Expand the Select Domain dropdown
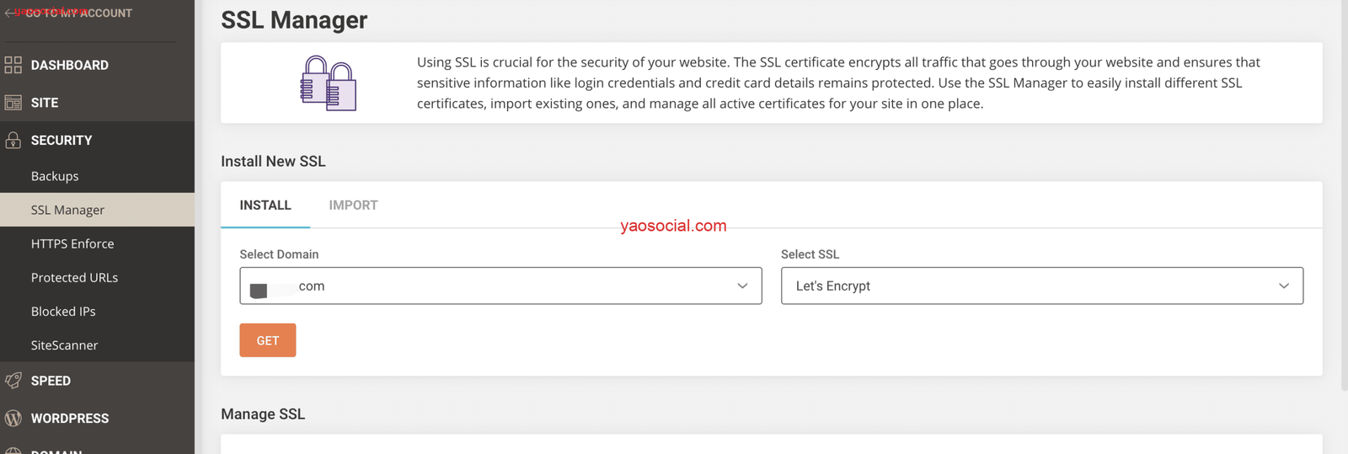This screenshot has width=1348, height=454. (500, 286)
